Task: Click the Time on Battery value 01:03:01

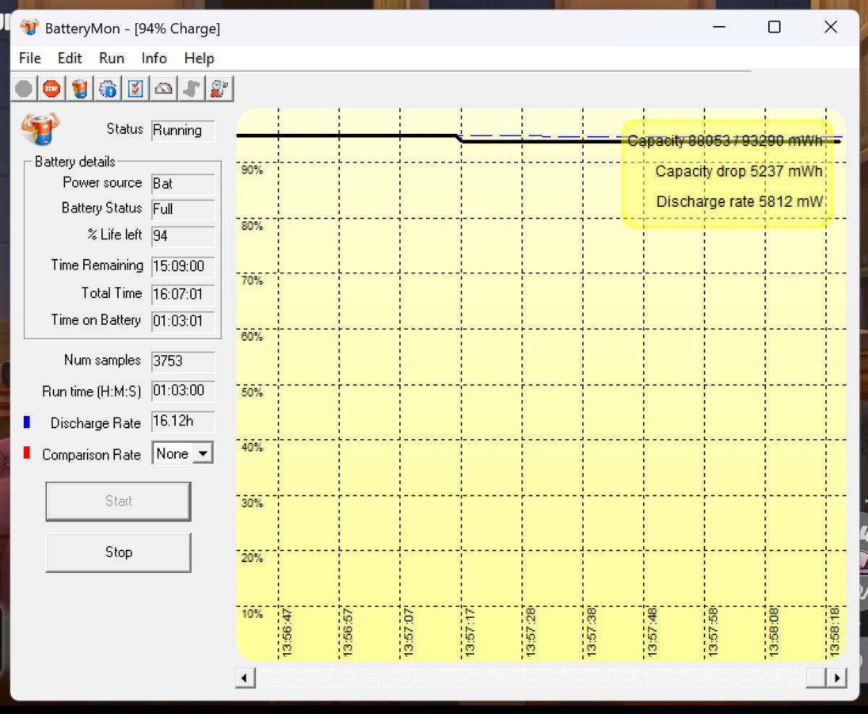Action: point(183,321)
